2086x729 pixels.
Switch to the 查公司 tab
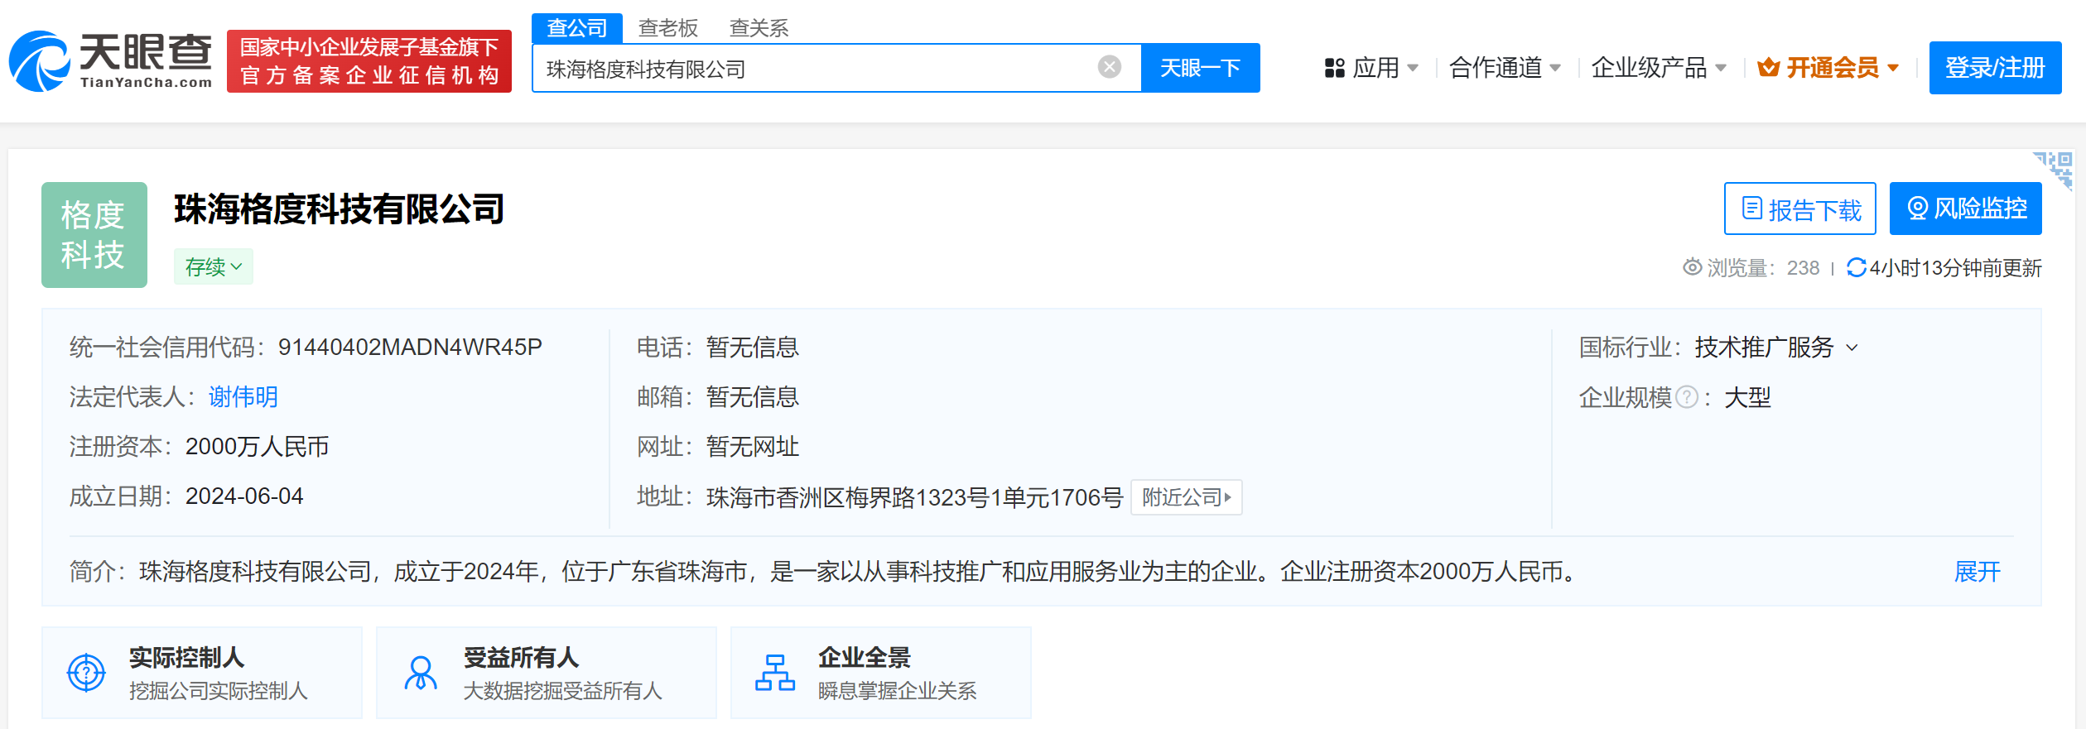577,28
